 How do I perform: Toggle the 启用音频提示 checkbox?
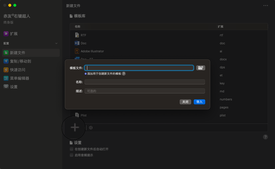(72, 155)
